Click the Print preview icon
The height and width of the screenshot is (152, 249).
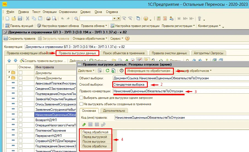(54, 19)
